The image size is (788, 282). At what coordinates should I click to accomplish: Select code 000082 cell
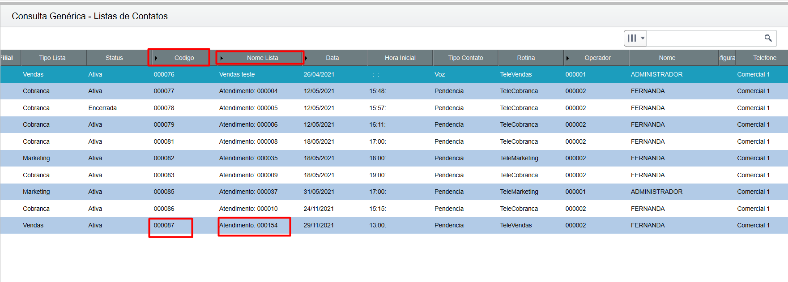(x=164, y=158)
